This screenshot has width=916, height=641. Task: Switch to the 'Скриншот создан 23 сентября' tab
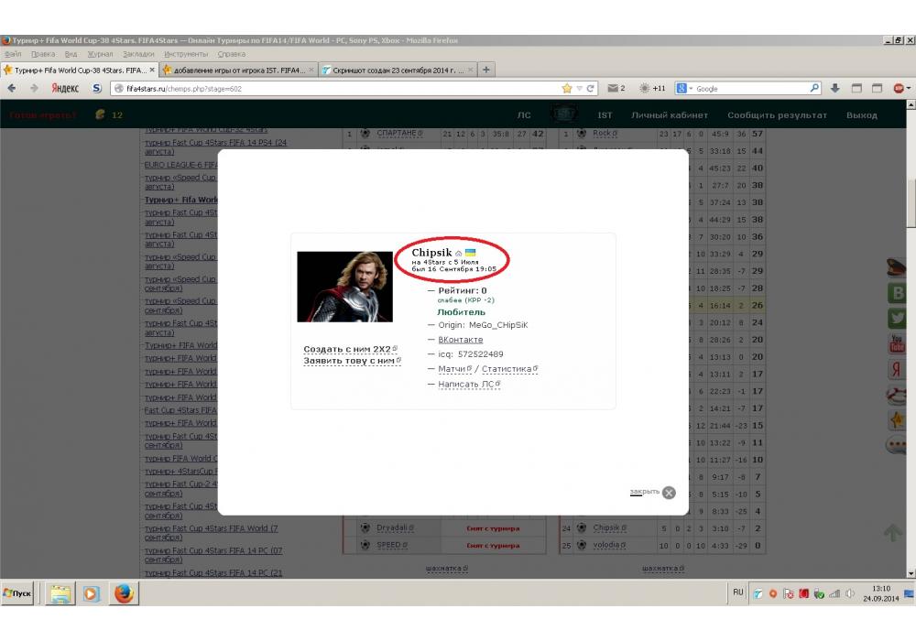[x=398, y=70]
